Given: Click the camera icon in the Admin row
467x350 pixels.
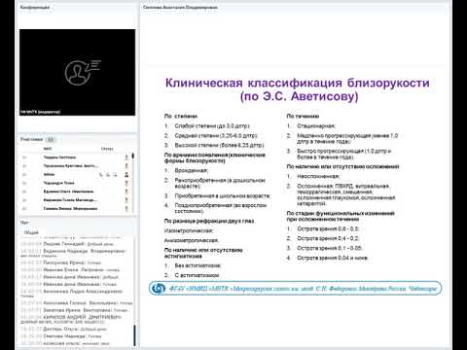Looking at the screenshot, I should click(108, 175).
